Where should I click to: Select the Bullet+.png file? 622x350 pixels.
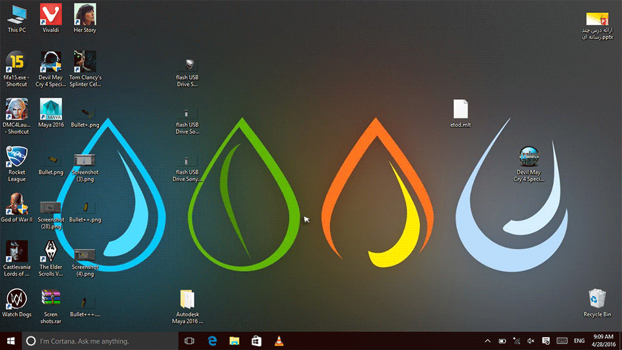click(85, 118)
